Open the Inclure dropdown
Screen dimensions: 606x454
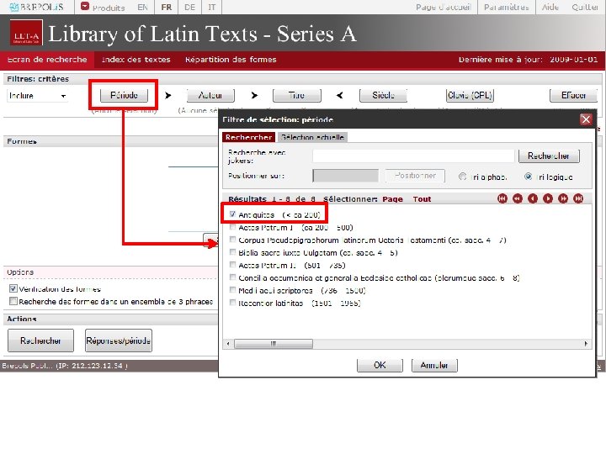pyautogui.click(x=38, y=95)
